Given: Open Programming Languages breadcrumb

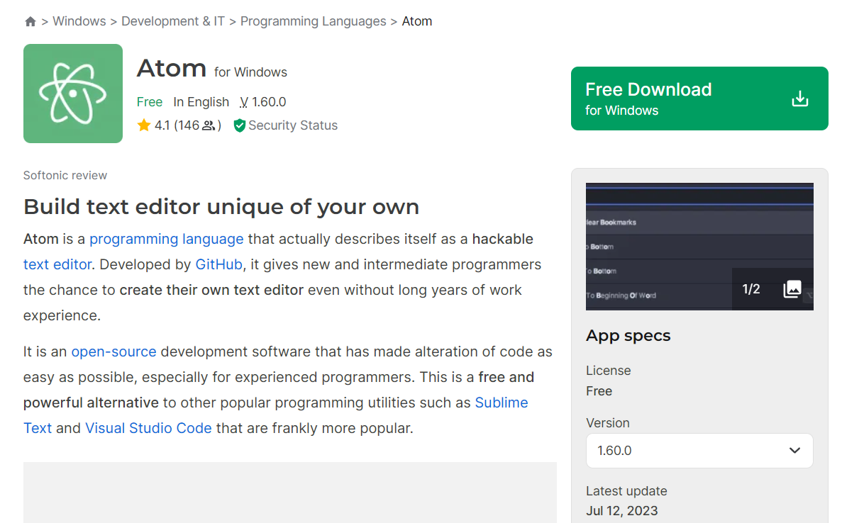Looking at the screenshot, I should click(x=313, y=21).
